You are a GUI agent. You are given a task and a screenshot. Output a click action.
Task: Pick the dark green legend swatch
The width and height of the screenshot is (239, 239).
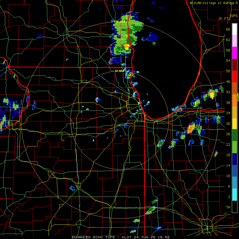(x=234, y=135)
